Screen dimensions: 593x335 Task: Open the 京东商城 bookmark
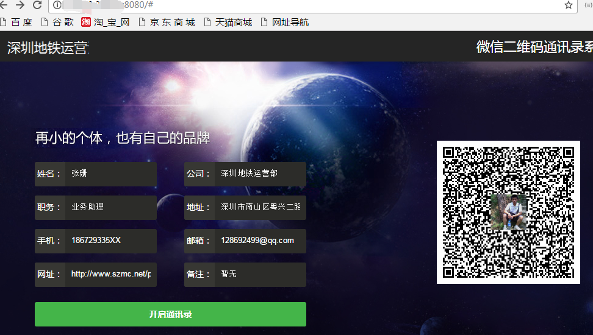167,23
